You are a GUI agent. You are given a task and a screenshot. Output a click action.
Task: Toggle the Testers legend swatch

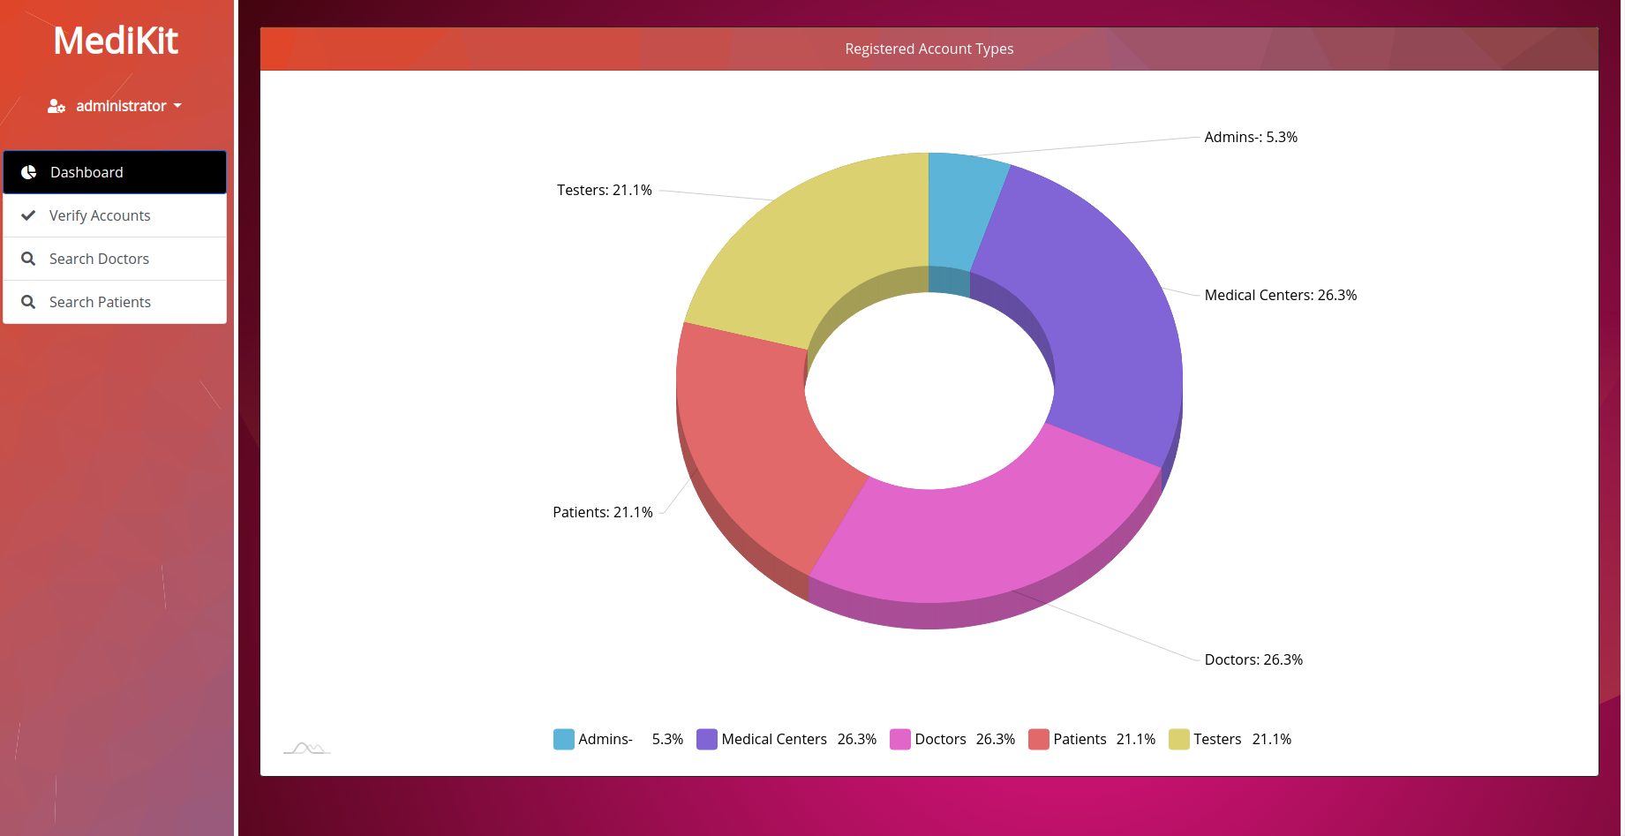pos(1179,739)
